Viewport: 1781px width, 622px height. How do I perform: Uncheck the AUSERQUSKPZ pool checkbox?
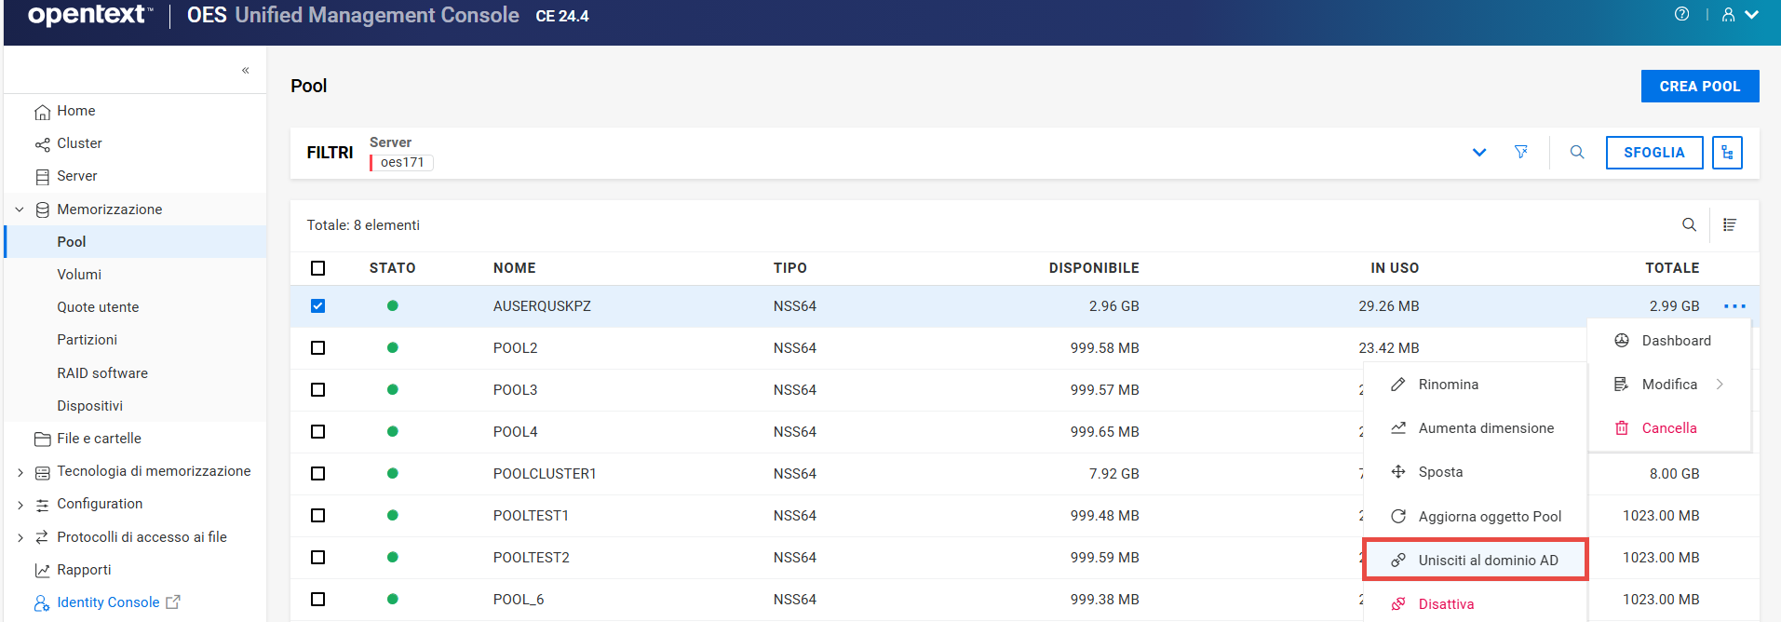318,306
